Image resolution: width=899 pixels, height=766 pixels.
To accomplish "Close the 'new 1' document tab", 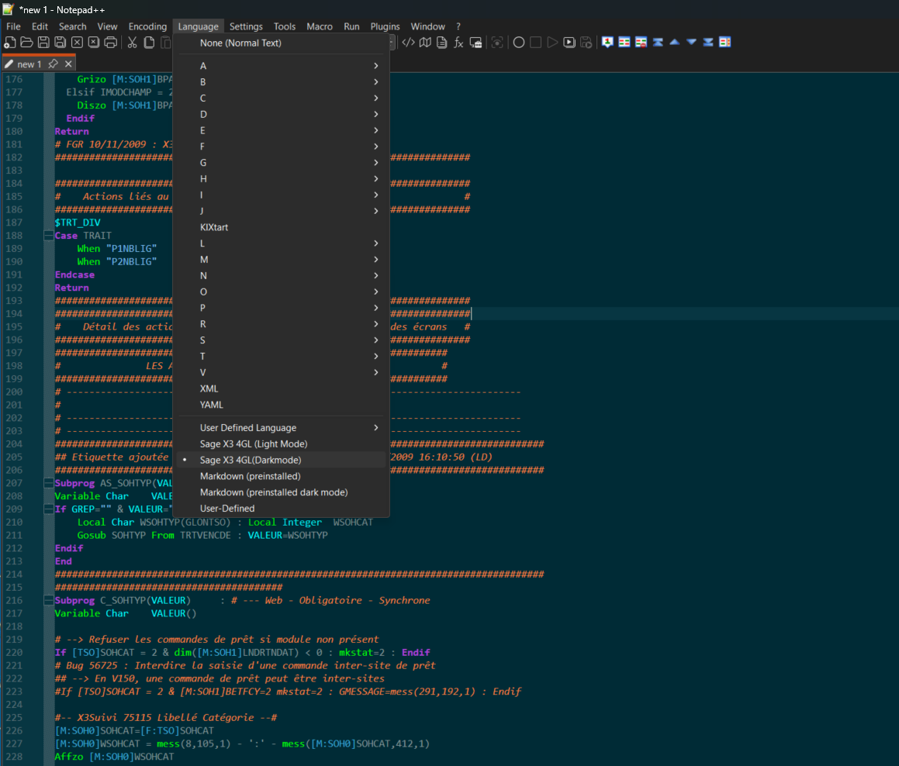I will click(68, 64).
